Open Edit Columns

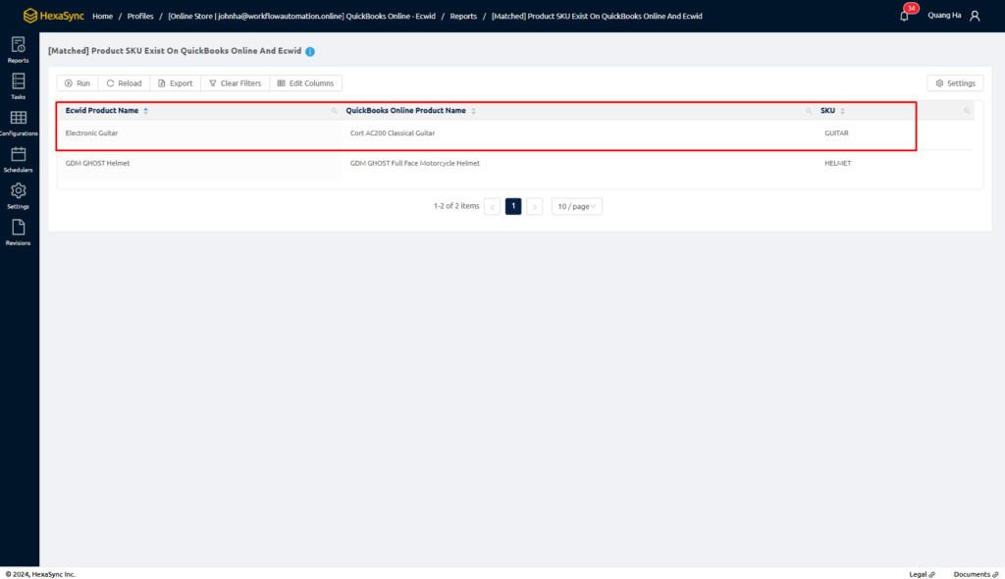point(306,83)
